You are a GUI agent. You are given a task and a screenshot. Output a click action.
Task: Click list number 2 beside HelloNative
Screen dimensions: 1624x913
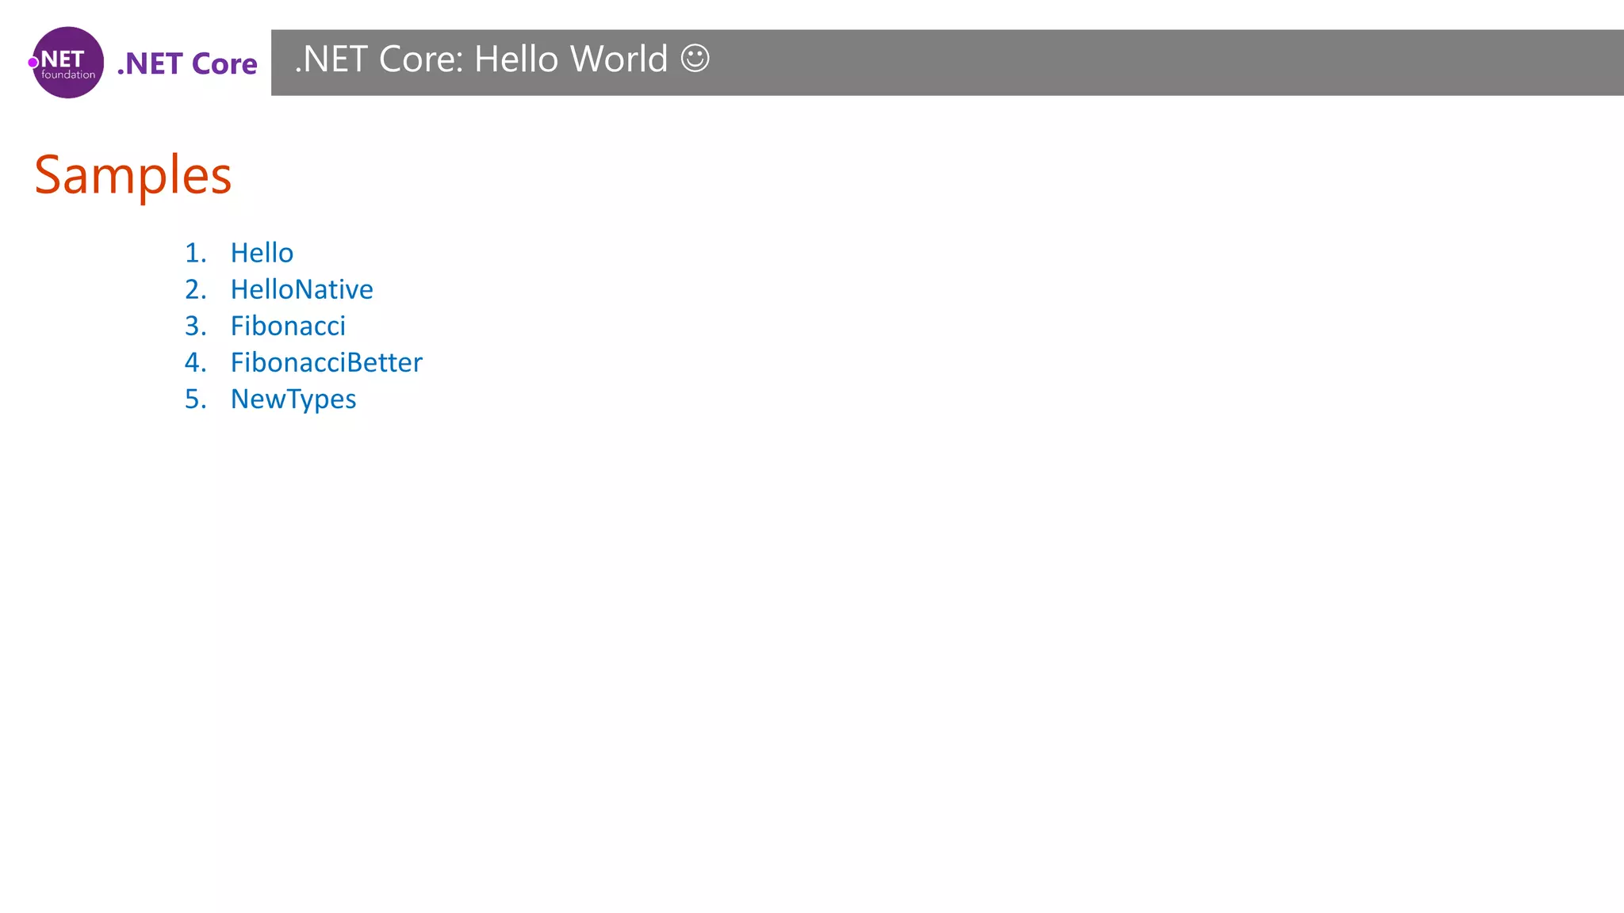(x=195, y=289)
